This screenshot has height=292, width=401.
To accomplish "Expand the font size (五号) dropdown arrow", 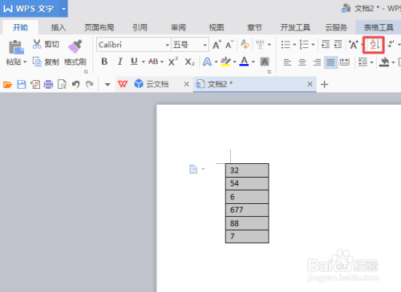I will [x=205, y=45].
